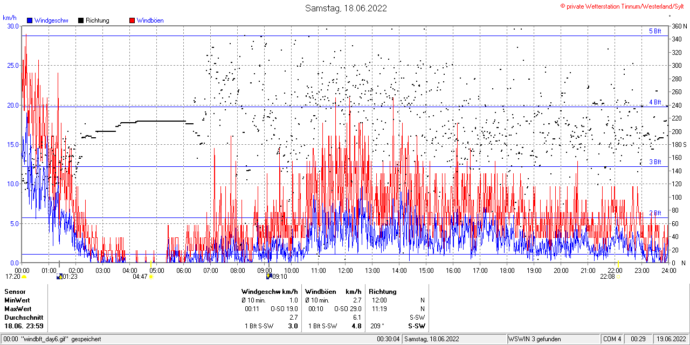The width and height of the screenshot is (690, 345).
Task: Click the blue Windgeschw legend swatch
Action: pos(30,20)
